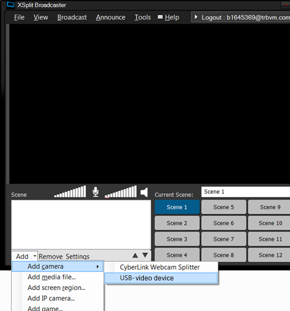Choose Add IP camera option
290x311 pixels.
51,298
